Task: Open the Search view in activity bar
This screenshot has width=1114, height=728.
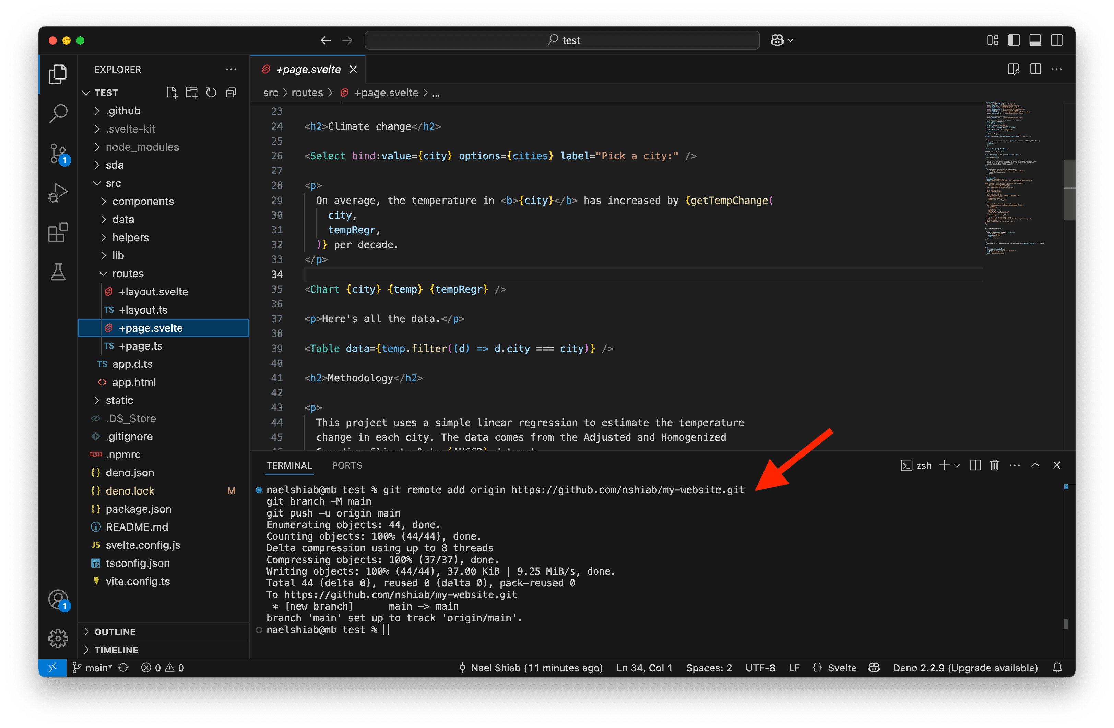Action: coord(58,113)
